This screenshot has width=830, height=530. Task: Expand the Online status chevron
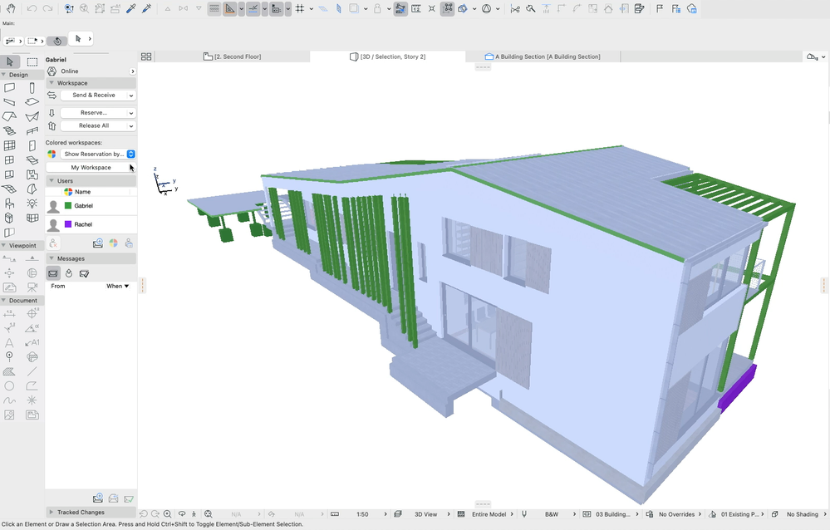click(132, 71)
